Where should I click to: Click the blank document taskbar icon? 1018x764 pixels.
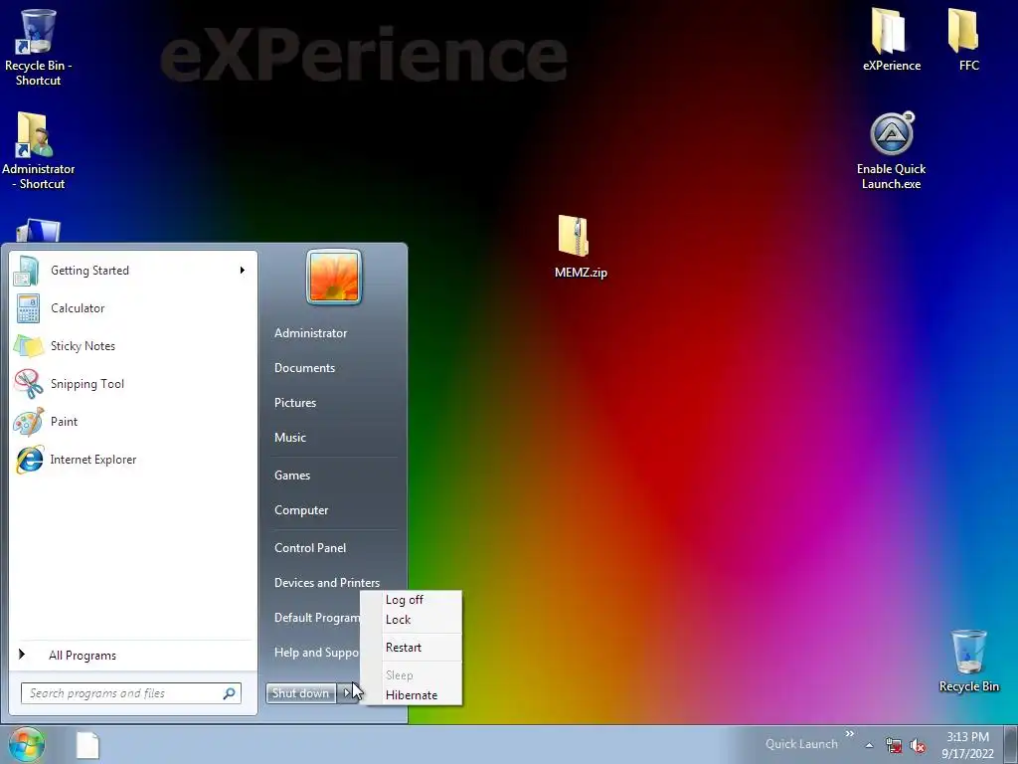pos(87,745)
